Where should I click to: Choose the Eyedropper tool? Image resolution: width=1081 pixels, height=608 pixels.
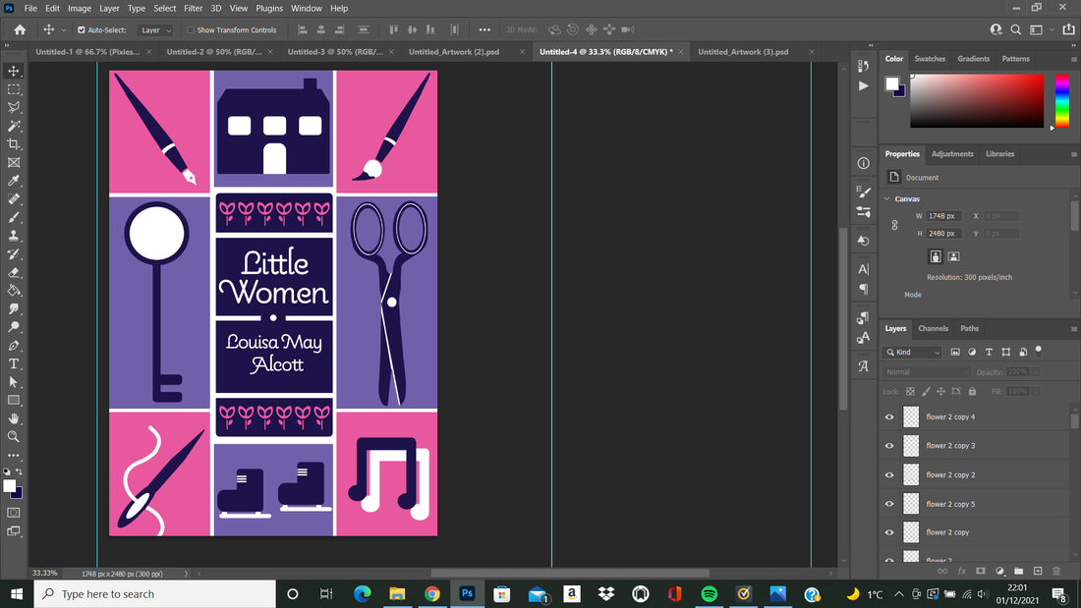[x=14, y=181]
